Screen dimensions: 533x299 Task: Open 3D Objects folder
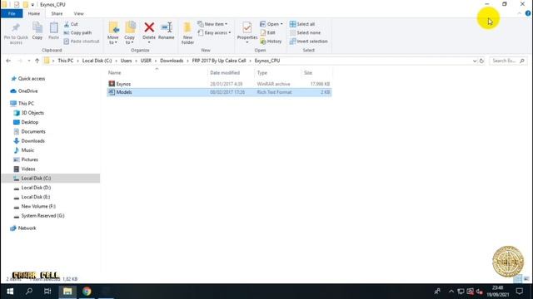click(32, 113)
